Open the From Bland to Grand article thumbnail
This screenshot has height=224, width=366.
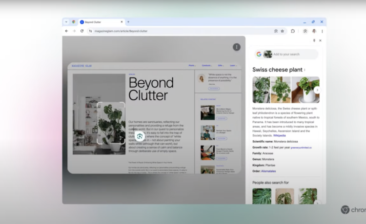[x=207, y=153]
